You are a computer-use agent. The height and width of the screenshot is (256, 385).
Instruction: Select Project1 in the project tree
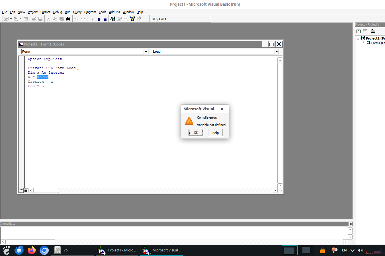[375, 38]
